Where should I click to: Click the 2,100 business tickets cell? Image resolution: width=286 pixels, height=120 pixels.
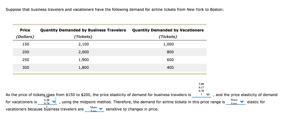[84, 44]
